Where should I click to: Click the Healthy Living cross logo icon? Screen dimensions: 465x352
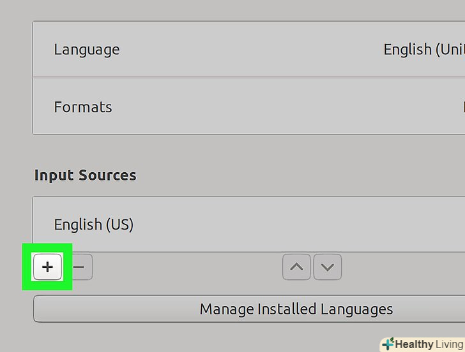click(387, 344)
